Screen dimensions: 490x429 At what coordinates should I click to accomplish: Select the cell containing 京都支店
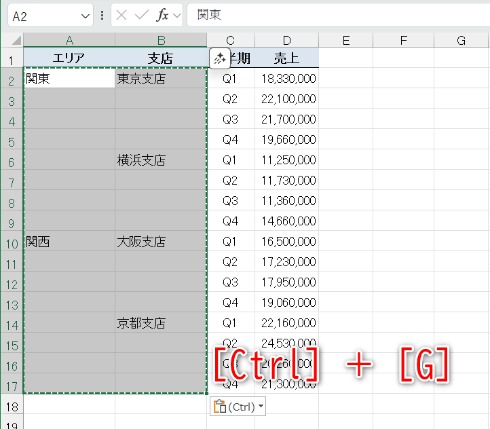pyautogui.click(x=161, y=322)
